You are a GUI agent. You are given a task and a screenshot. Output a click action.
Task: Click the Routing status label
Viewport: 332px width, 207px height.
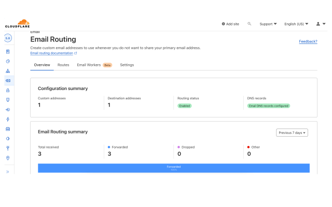[x=188, y=98]
